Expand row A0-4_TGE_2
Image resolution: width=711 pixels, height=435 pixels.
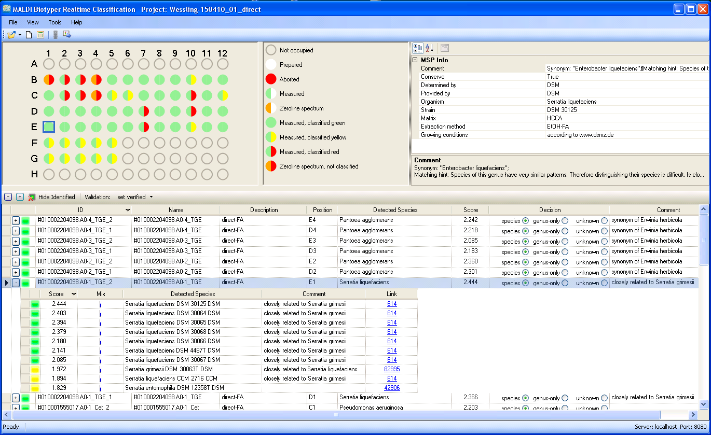point(16,220)
